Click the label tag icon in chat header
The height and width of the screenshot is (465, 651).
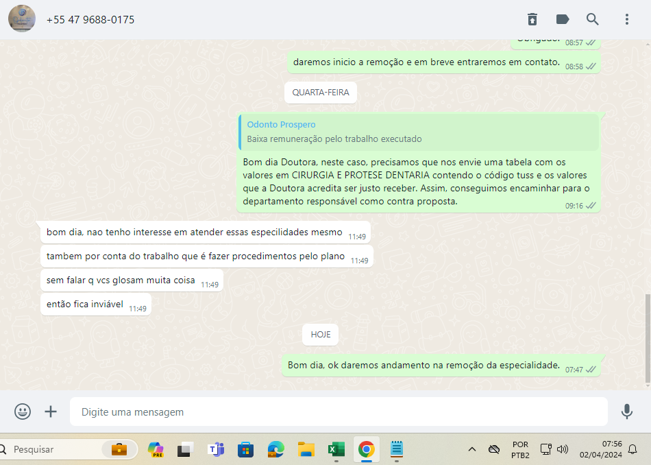point(562,19)
